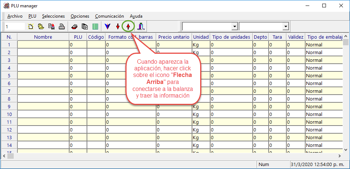Screen dimensions: 350x169
Task: Click the green grid table icon
Action: pyautogui.click(x=95, y=27)
